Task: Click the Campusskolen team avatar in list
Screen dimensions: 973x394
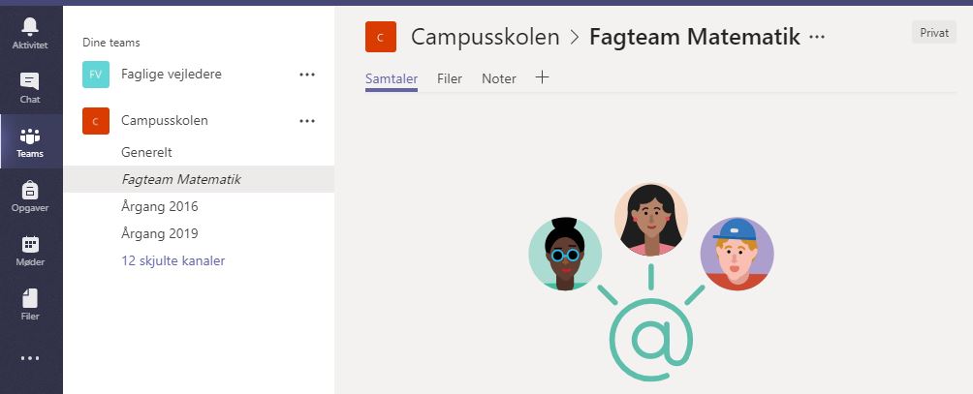Action: (95, 121)
